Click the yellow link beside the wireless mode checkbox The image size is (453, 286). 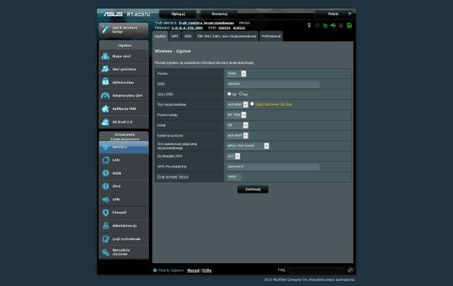click(273, 104)
